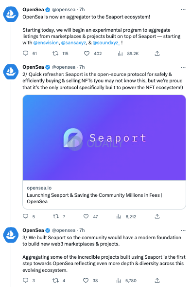Like the tweet with 47 likes
Viewport: 191px width, 287px height.
point(86,216)
